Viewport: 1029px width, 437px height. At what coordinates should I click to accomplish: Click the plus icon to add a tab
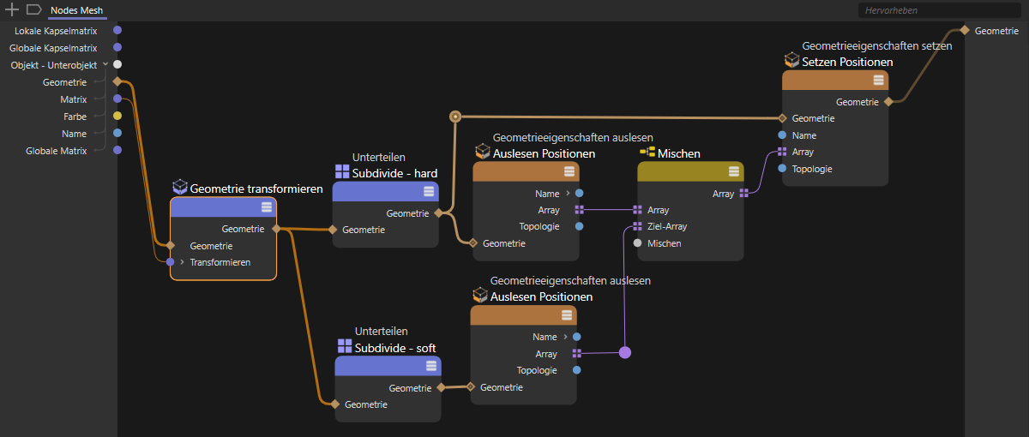(12, 9)
